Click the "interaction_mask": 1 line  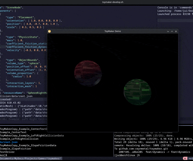[x=21, y=86]
